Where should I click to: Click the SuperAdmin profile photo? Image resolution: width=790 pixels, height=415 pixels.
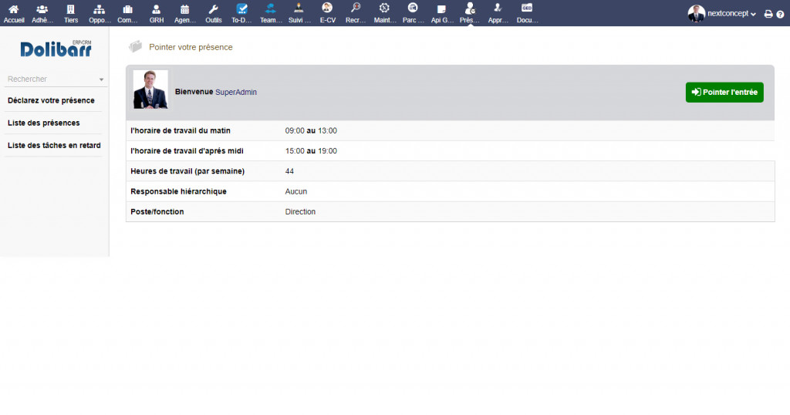click(150, 89)
